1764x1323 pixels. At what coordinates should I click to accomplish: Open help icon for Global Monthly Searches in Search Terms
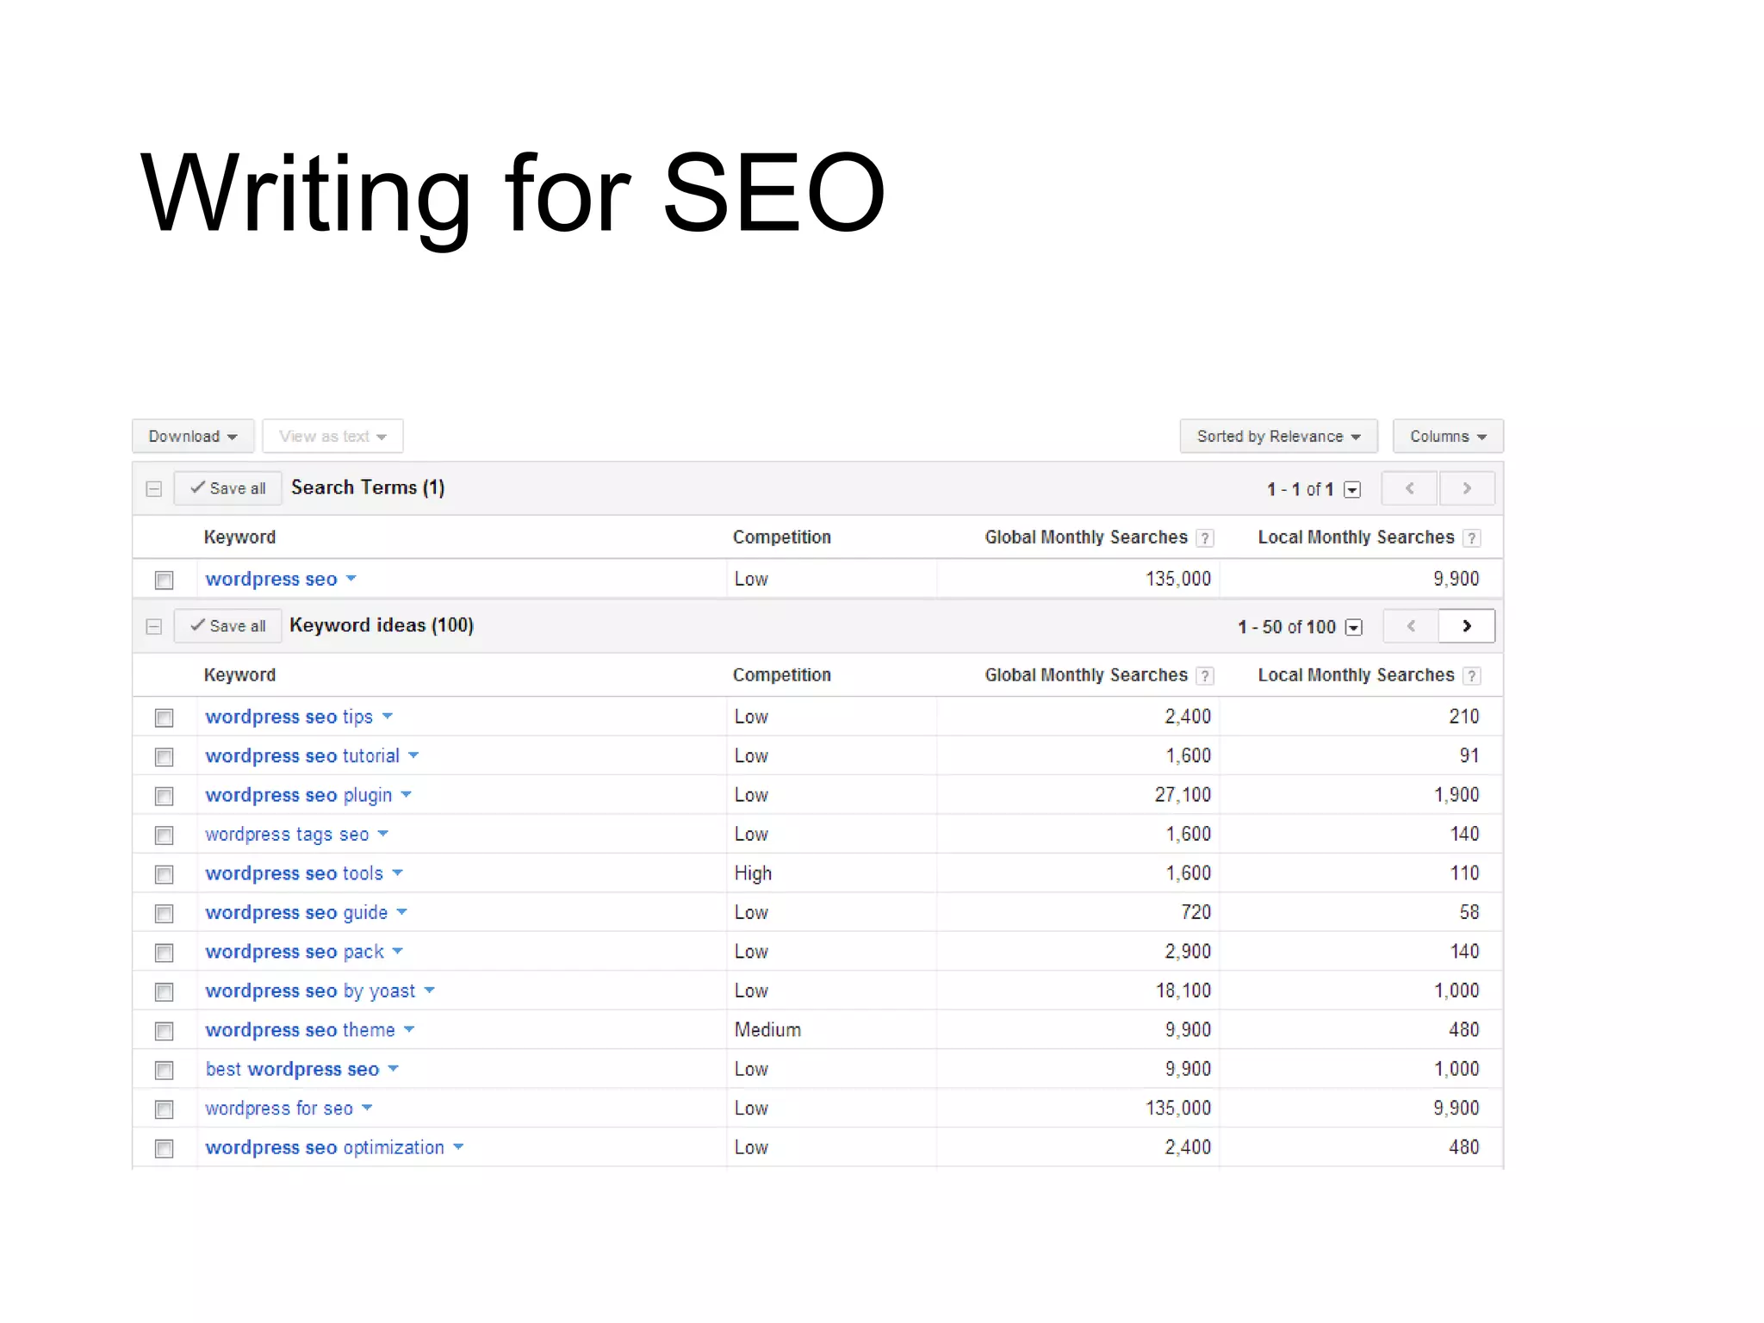[1205, 538]
